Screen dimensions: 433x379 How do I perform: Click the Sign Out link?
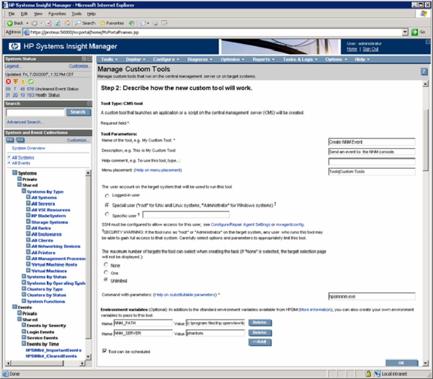coord(370,49)
